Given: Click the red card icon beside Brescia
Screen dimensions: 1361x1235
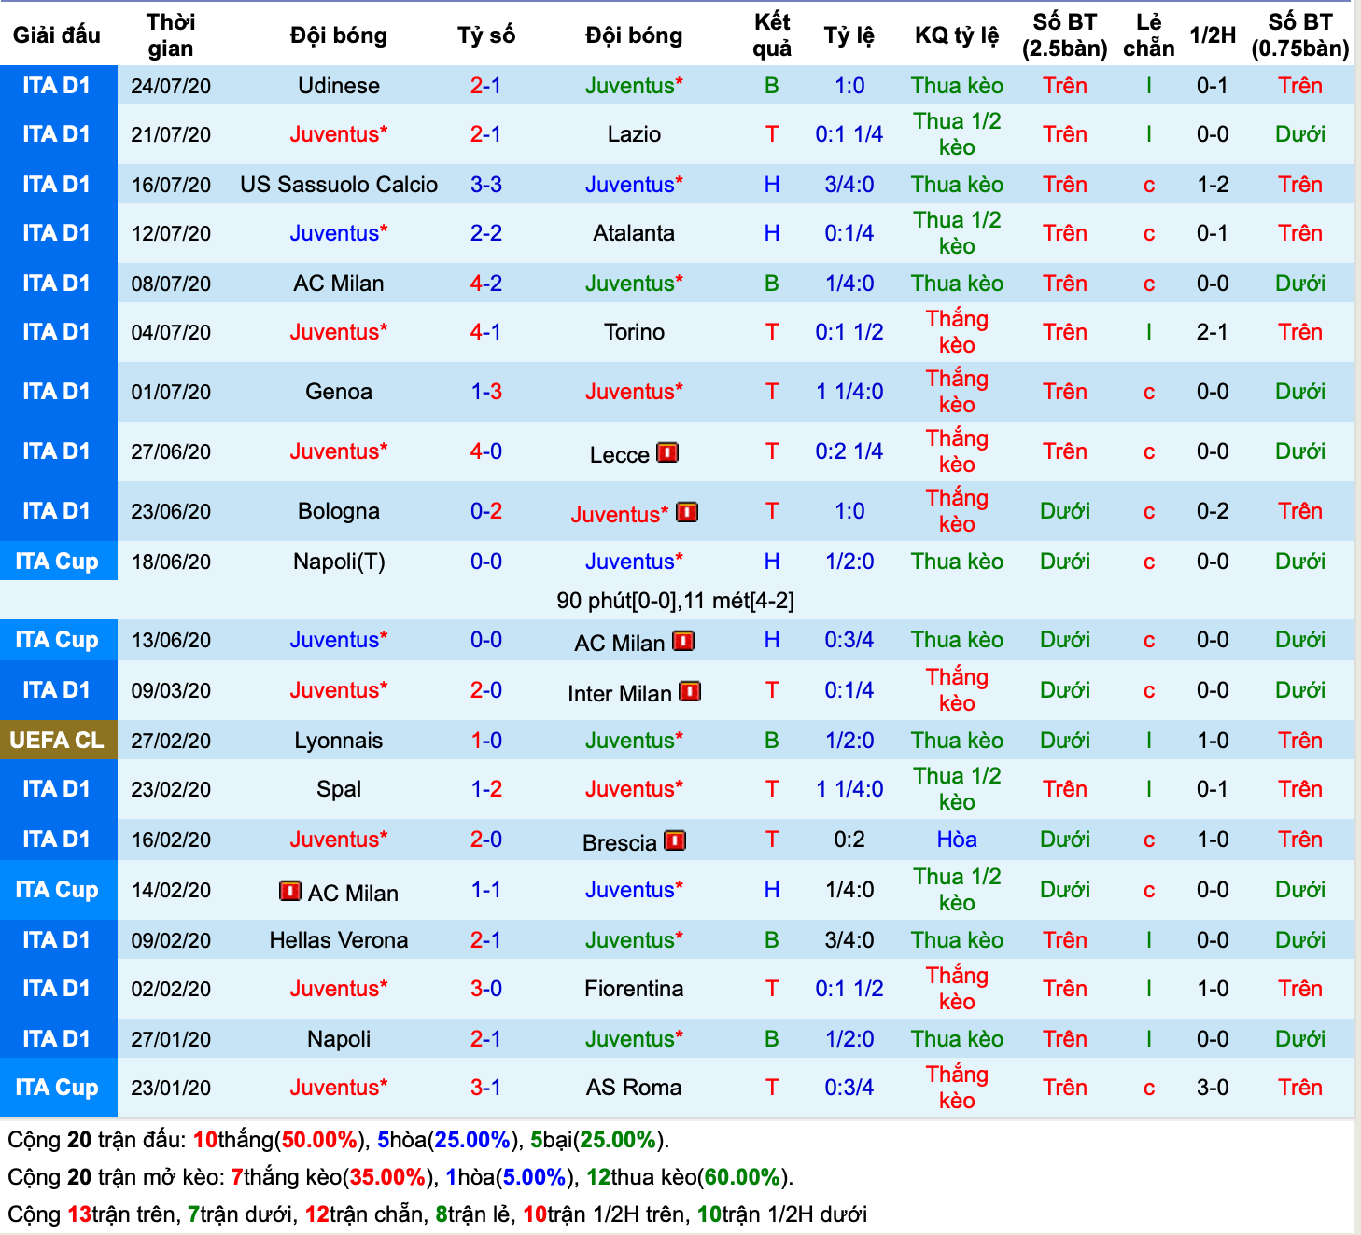Looking at the screenshot, I should coord(675,840).
